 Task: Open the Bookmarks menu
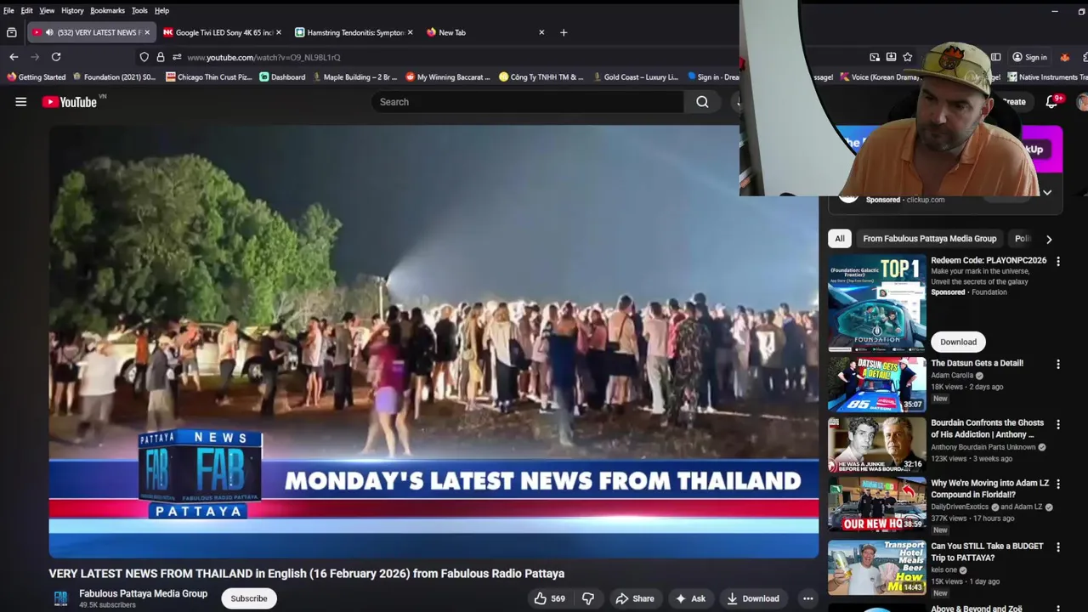tap(108, 10)
